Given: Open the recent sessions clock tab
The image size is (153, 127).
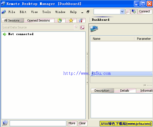Looking at the screenshot, I should [x=60, y=20].
